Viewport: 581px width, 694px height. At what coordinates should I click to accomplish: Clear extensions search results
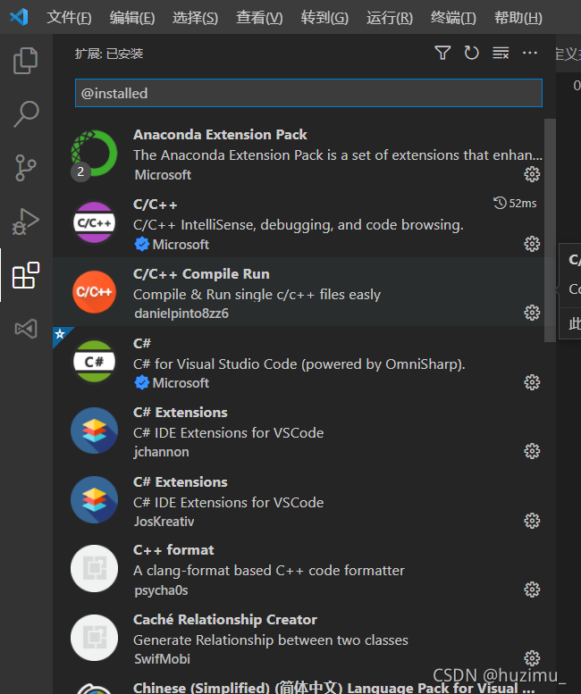click(501, 53)
